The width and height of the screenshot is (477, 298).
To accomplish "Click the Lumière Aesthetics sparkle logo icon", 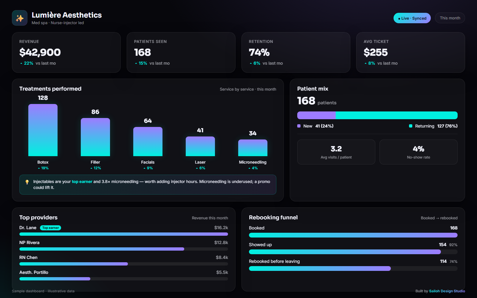I will (20, 18).
